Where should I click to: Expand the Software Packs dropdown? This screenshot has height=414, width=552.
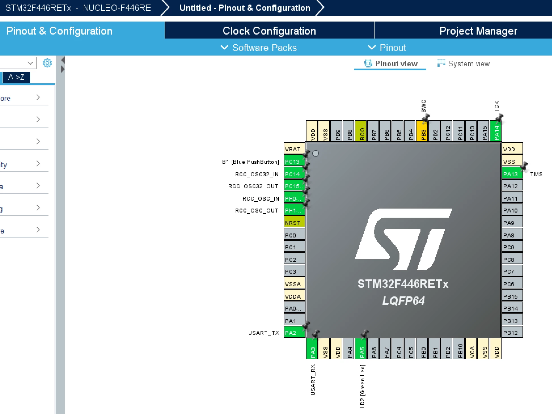pyautogui.click(x=259, y=48)
